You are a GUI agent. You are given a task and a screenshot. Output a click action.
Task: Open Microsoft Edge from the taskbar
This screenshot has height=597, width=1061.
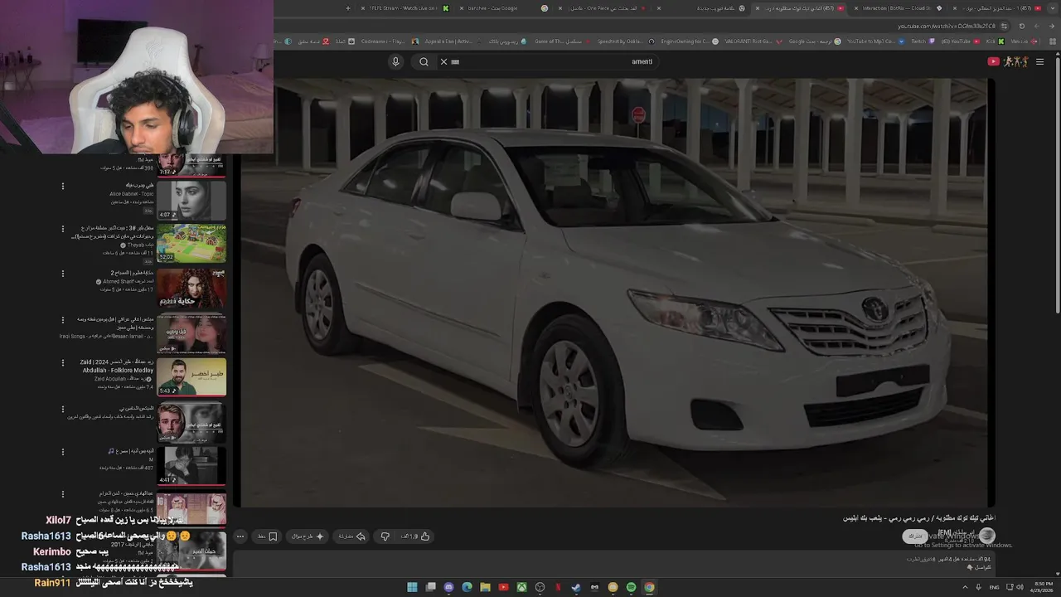point(467,587)
